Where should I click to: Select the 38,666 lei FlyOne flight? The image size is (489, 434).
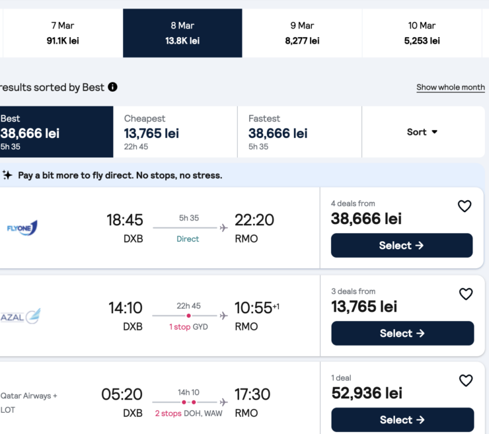coord(402,246)
